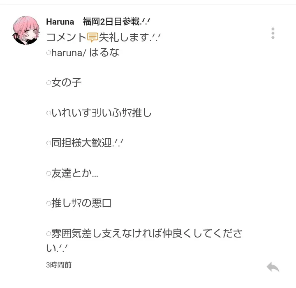
Task: Click the 友達とか... line
Action: [75, 173]
